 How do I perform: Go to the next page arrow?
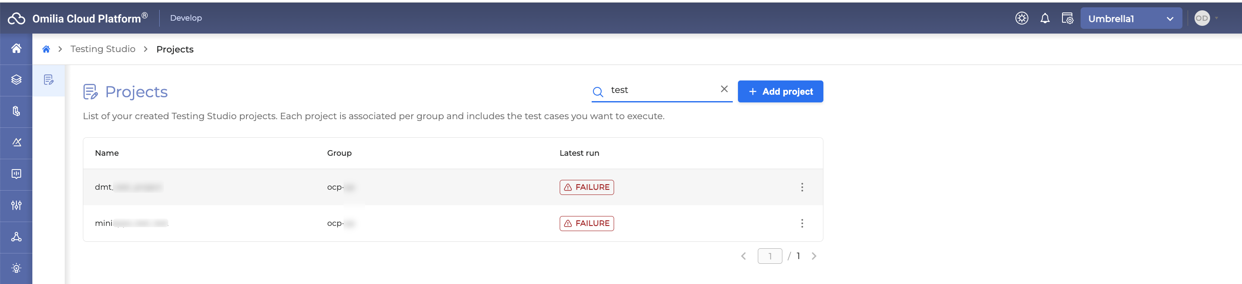tap(814, 256)
